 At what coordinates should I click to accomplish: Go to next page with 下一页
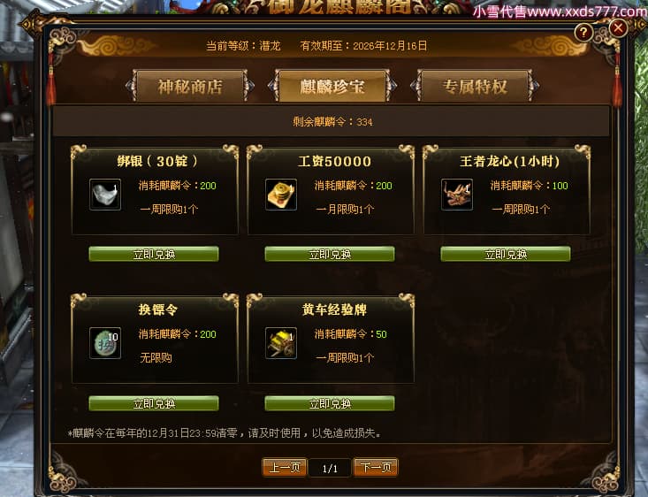tap(376, 468)
